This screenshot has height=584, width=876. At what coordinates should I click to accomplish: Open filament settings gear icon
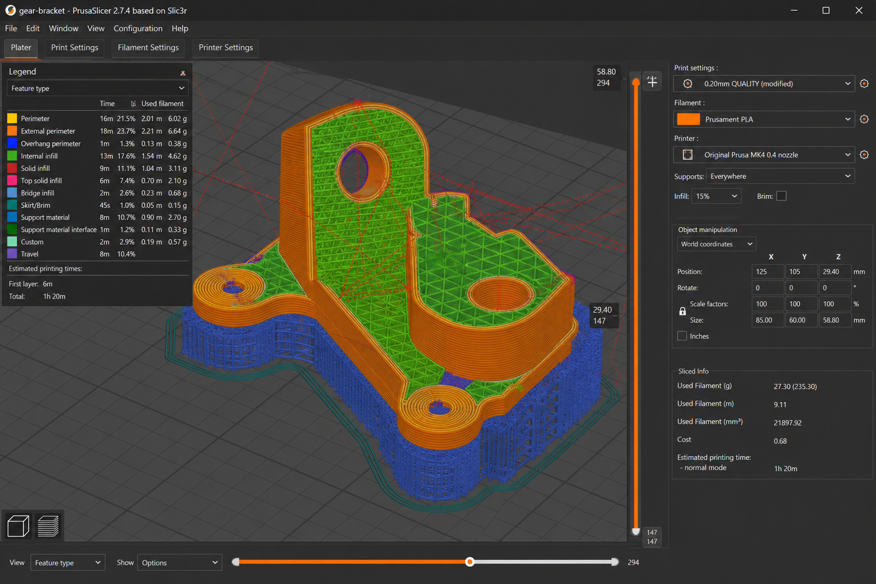pos(864,119)
